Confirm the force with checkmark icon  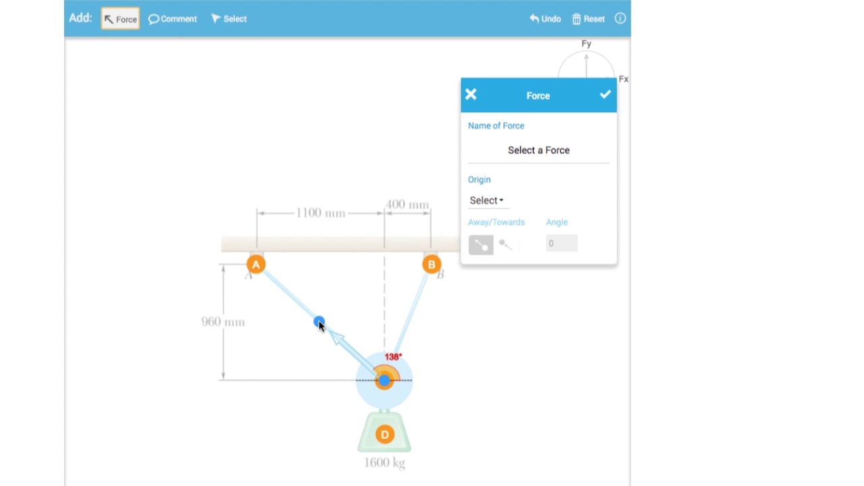click(605, 95)
